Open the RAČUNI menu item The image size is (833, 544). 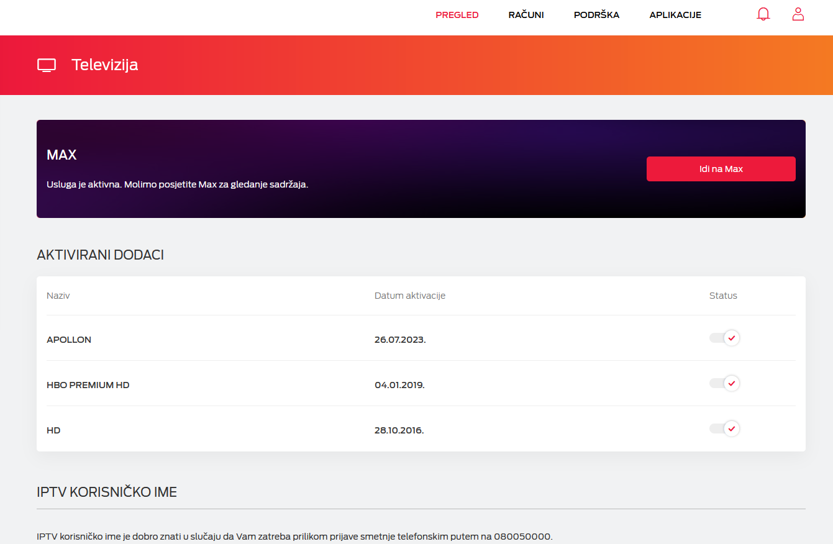click(x=526, y=15)
